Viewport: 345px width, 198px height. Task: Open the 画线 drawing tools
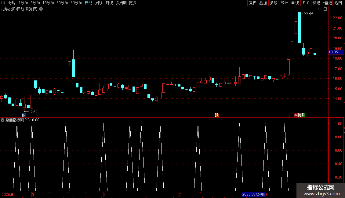(295, 3)
